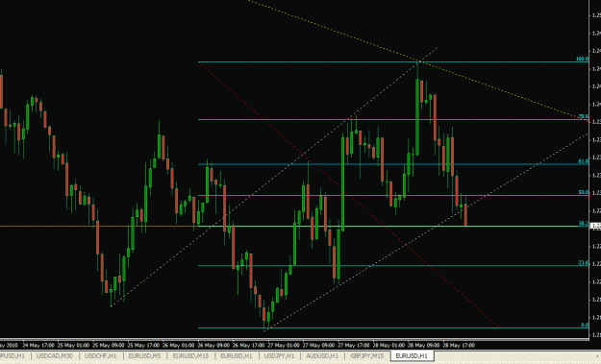
Task: Click the 24 May 17:00 time label
Action: pos(38,345)
